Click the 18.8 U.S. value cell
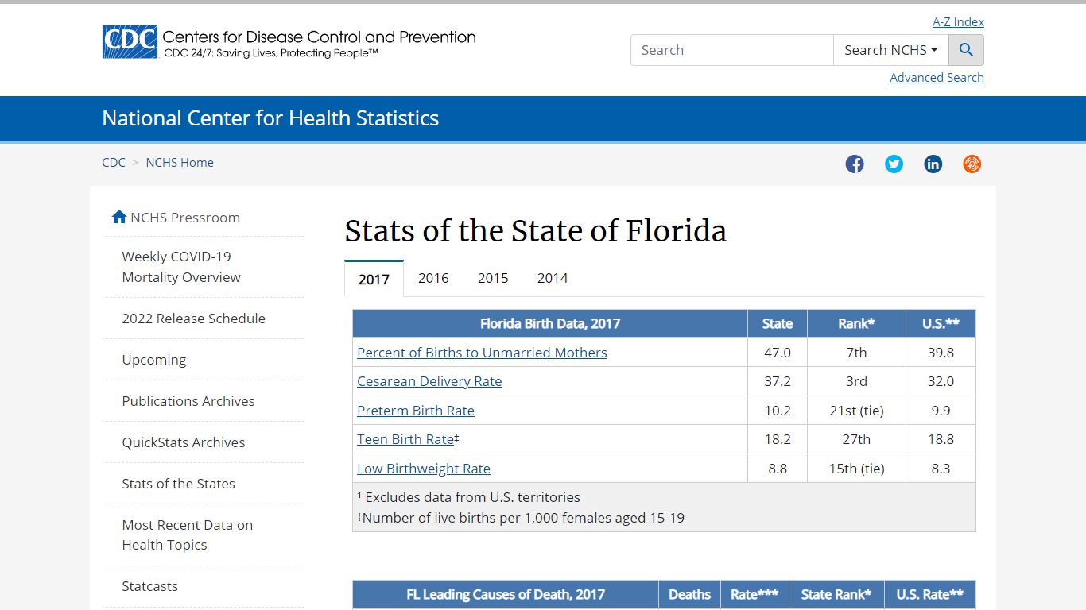The width and height of the screenshot is (1086, 610). 941,439
